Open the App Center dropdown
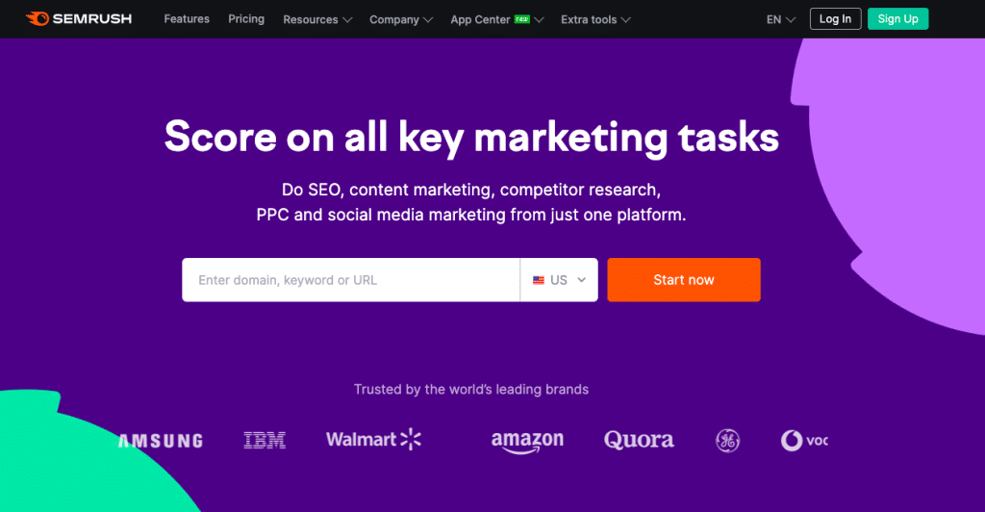The height and width of the screenshot is (512, 985). 496,19
